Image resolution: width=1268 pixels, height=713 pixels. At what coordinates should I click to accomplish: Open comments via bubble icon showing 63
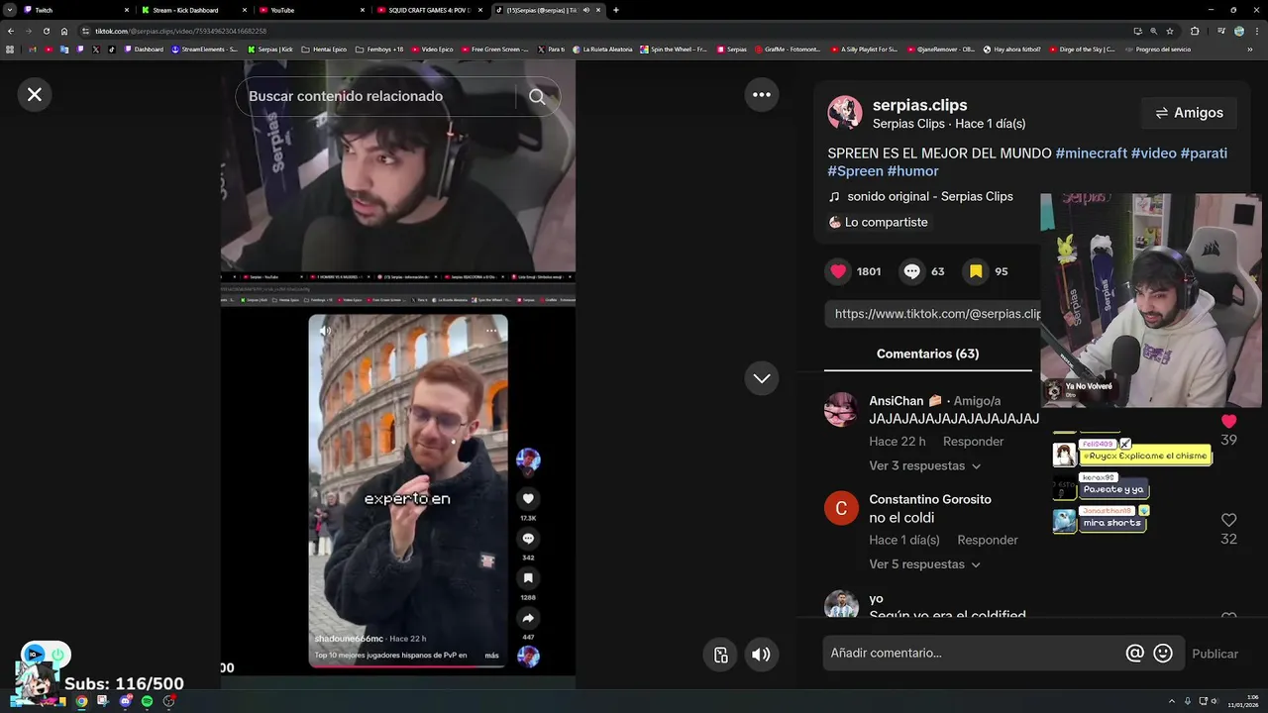point(912,271)
